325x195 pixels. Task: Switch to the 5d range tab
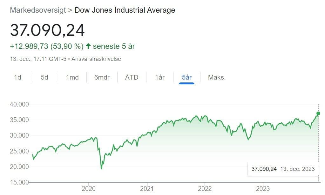(44, 77)
